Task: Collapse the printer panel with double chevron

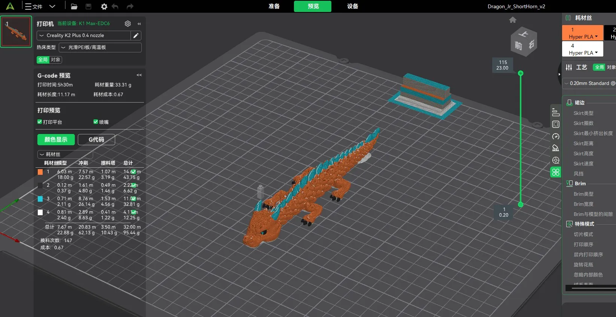Action: point(139,24)
